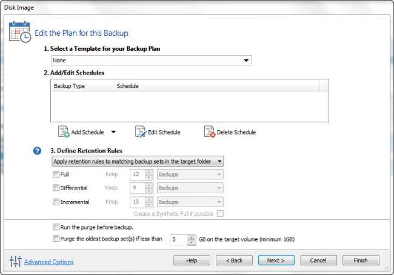Click the Edit Schedule pencil icon

point(141,132)
